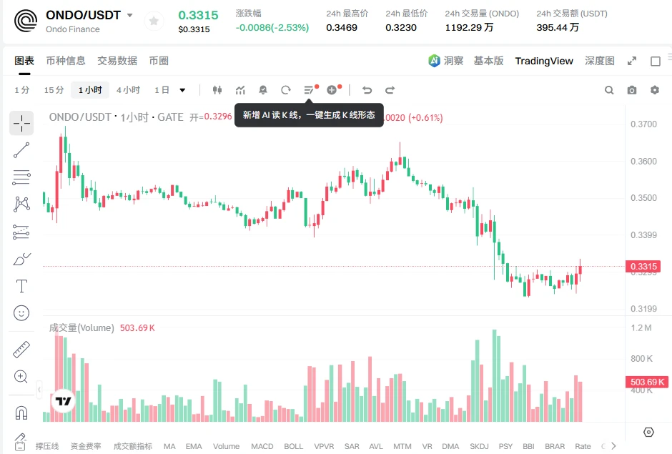Switch to the 4小时 timeframe
672x454 pixels.
(128, 90)
